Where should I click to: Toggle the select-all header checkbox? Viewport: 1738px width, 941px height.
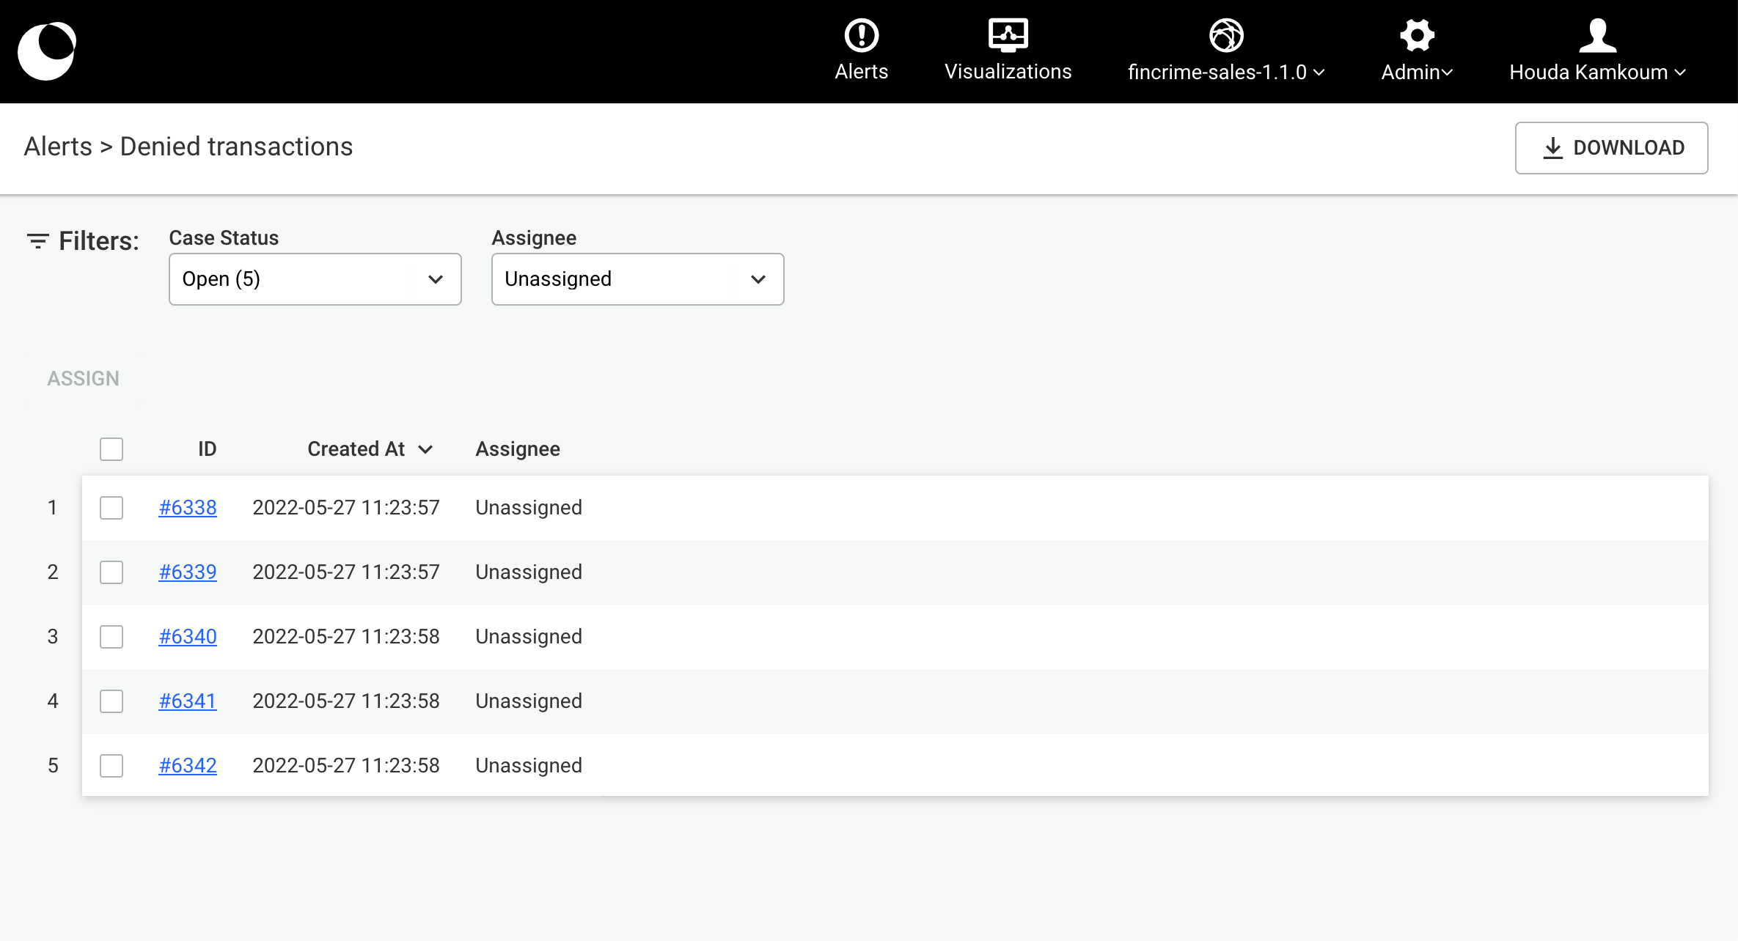[x=111, y=449]
